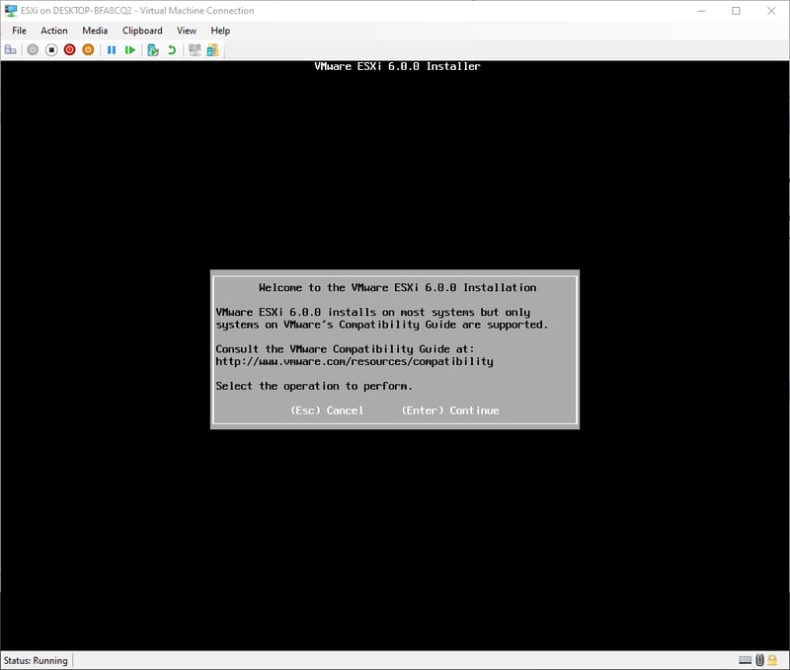Revert the VM using the green arrow icon
This screenshot has width=790, height=670.
(x=172, y=49)
